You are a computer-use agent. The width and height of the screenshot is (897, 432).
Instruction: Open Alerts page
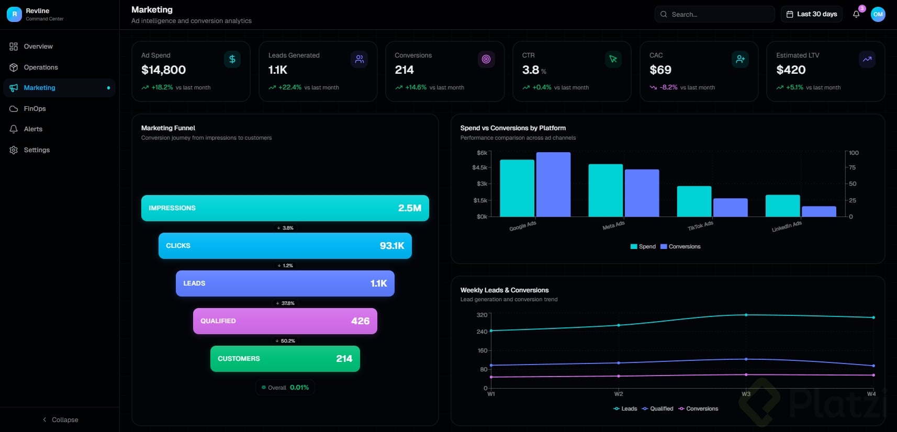pos(60,129)
